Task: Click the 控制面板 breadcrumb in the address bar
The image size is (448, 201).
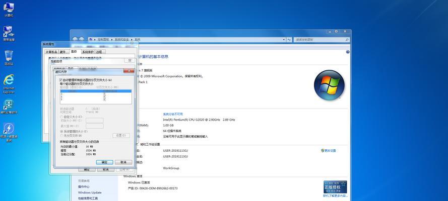Action: coord(103,40)
